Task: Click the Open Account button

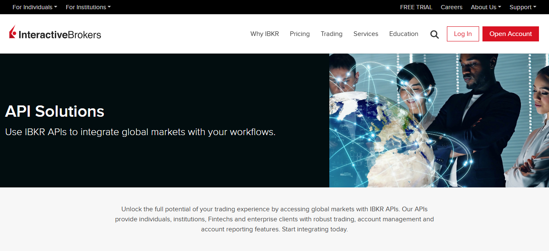Action: (x=511, y=34)
